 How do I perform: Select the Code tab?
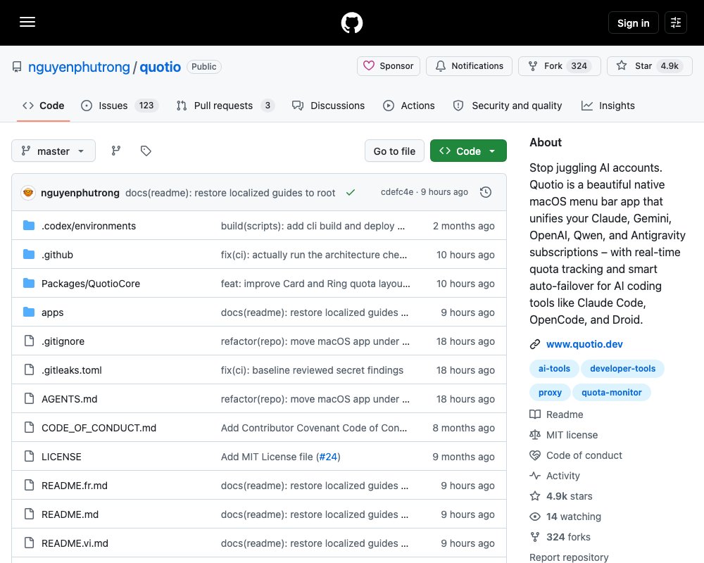pyautogui.click(x=44, y=106)
